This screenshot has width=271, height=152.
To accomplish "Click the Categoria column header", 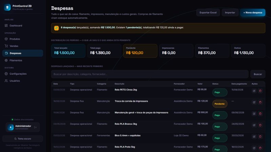I will pos(101,84).
